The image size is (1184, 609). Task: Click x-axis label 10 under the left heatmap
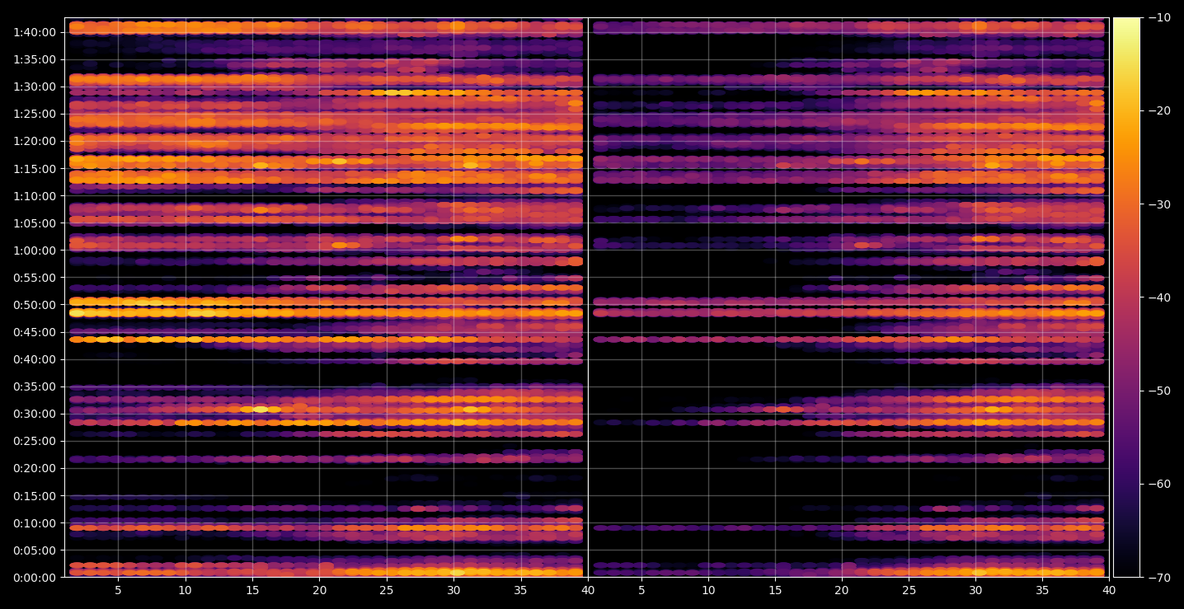point(185,590)
